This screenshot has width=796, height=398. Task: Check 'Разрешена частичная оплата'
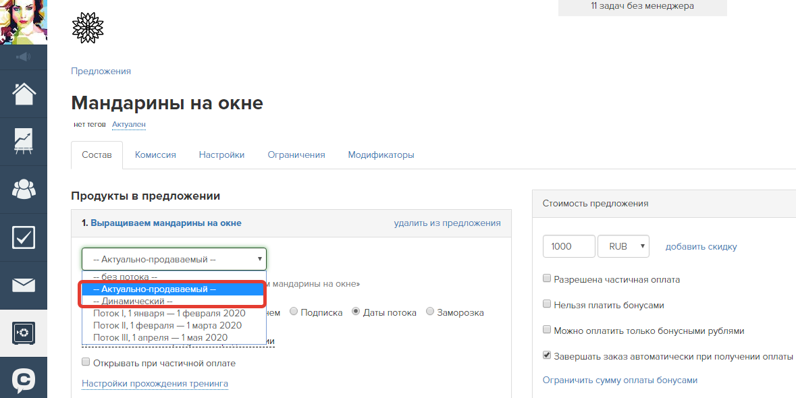[x=547, y=279]
